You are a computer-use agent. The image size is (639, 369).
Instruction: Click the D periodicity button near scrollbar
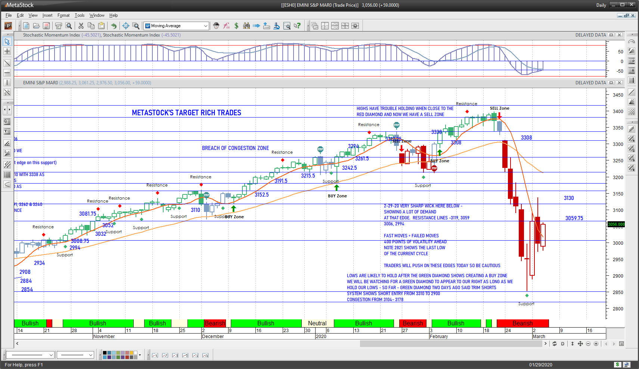point(562,344)
